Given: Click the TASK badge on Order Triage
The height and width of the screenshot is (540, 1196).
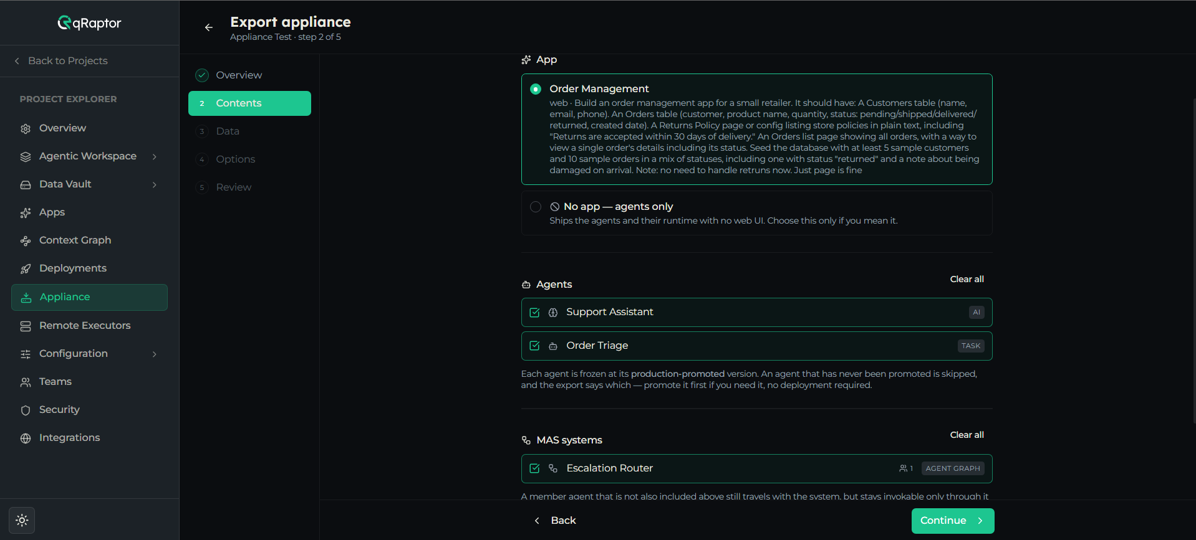Looking at the screenshot, I should tap(971, 346).
